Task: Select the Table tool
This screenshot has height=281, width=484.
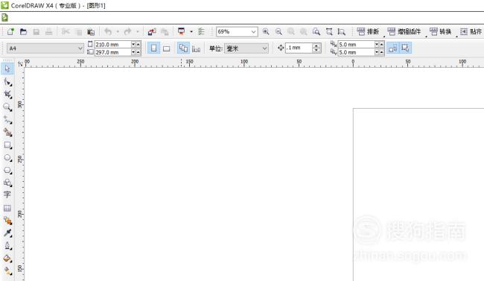Action: tap(7, 208)
